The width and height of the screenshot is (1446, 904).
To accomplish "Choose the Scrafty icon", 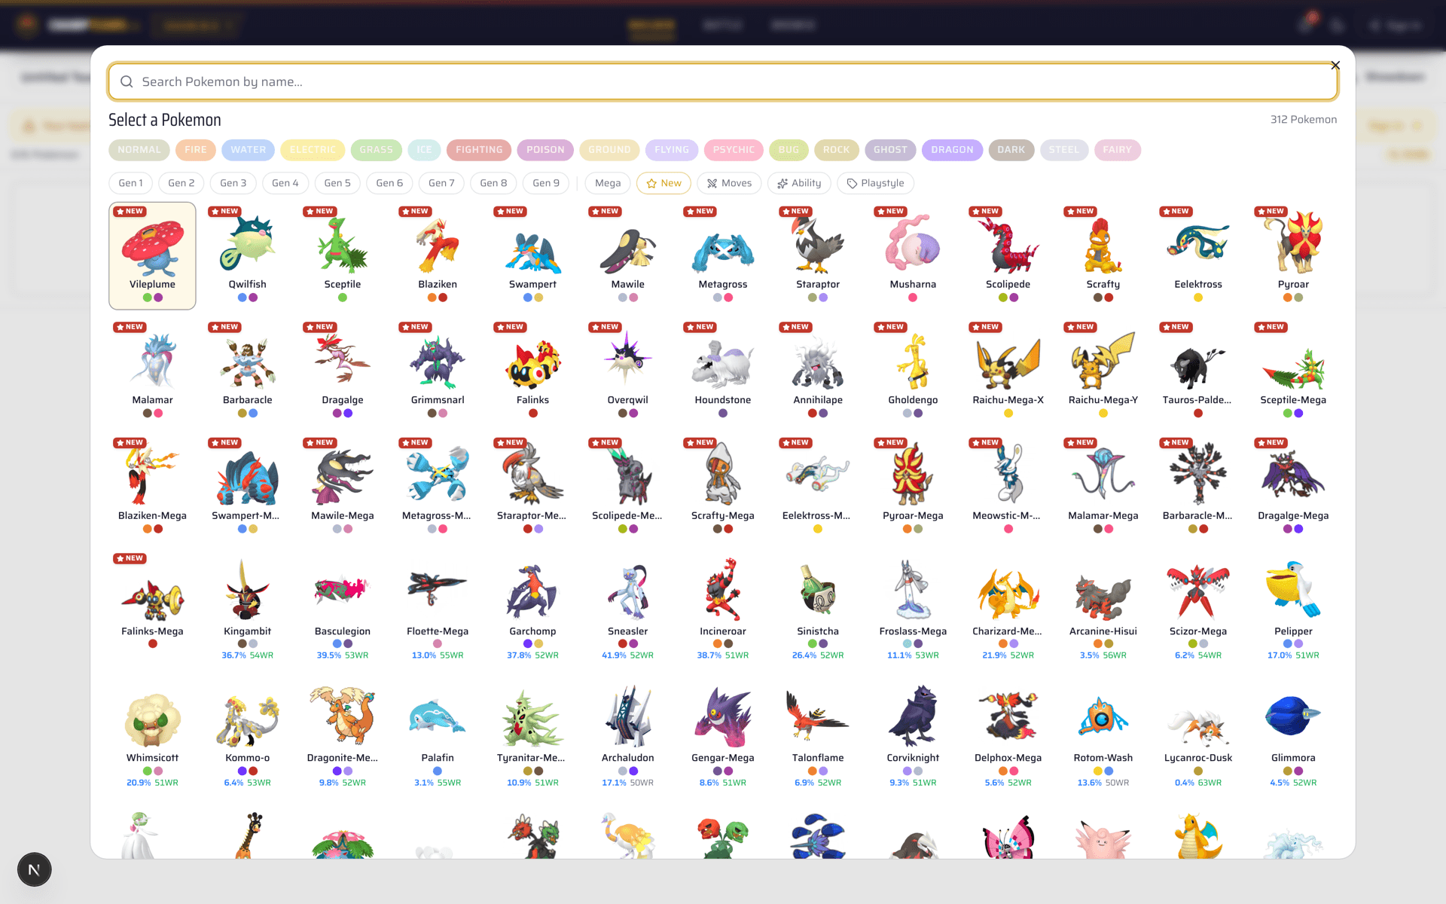I will point(1103,244).
